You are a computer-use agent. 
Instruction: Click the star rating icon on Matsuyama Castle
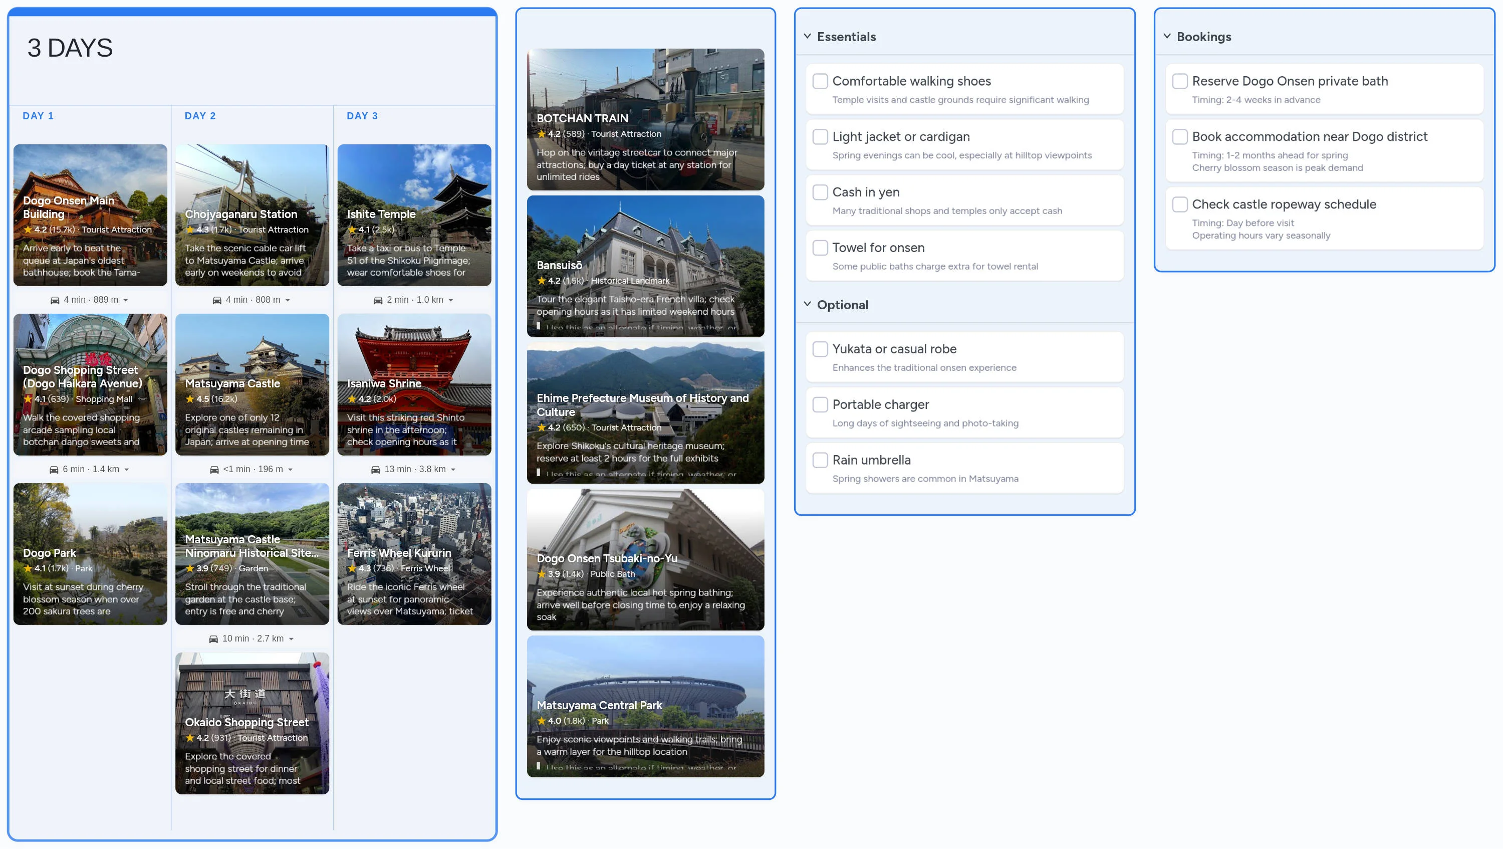coord(190,399)
